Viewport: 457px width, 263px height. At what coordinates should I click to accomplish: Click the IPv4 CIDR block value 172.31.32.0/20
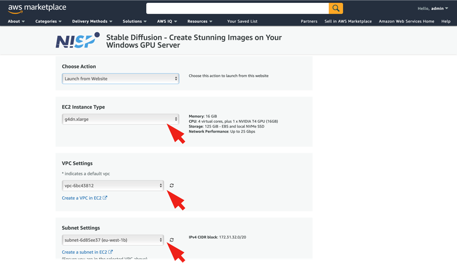(232, 237)
